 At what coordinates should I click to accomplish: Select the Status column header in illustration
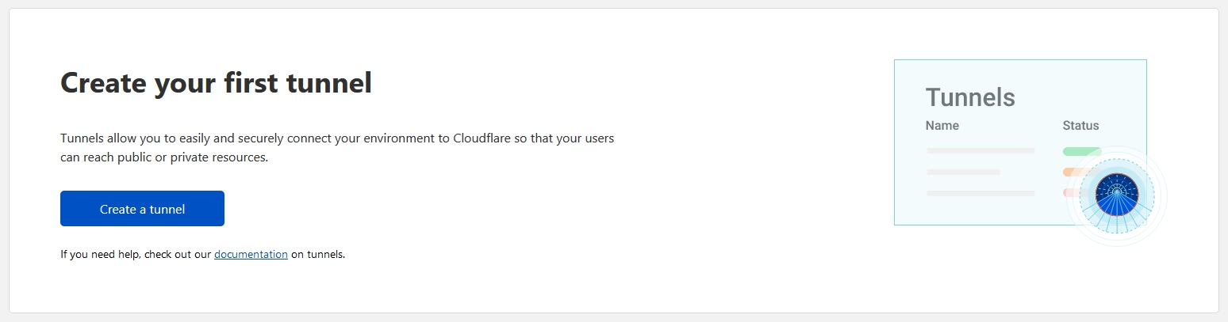1080,125
